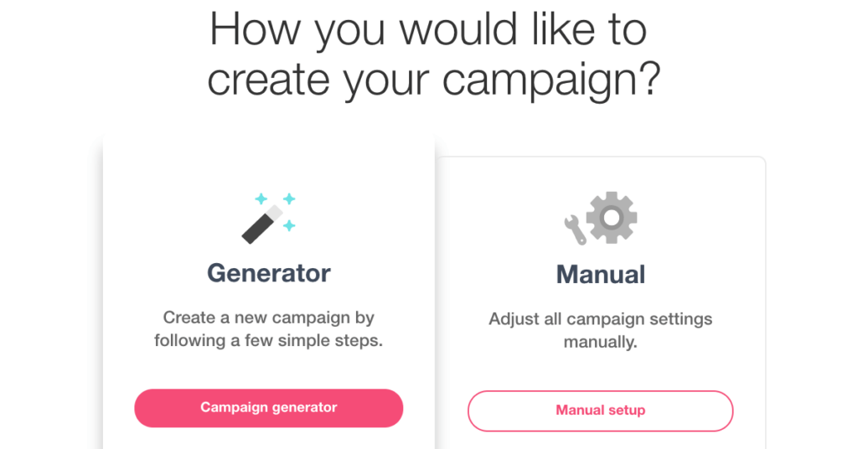
Task: Click the upper-left teal sparkle above the wand
Action: tap(261, 199)
